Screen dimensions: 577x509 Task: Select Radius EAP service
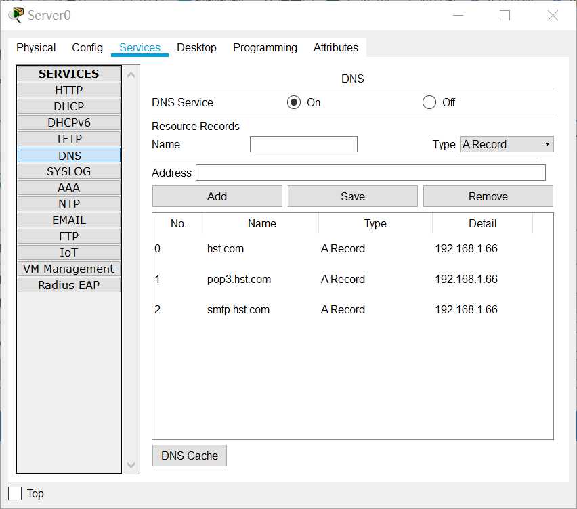tap(69, 285)
